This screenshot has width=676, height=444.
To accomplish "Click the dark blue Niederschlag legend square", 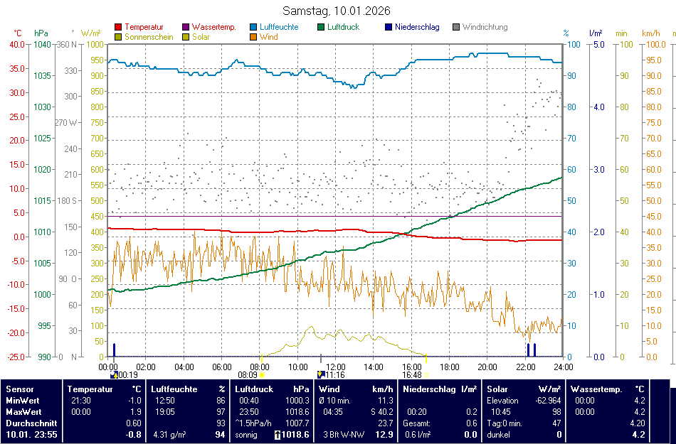I will coord(389,28).
